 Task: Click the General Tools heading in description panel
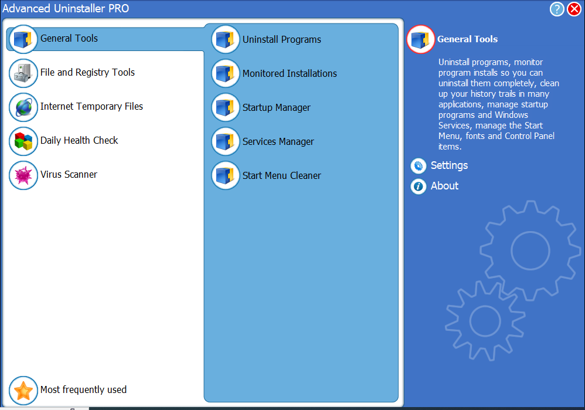pyautogui.click(x=468, y=39)
